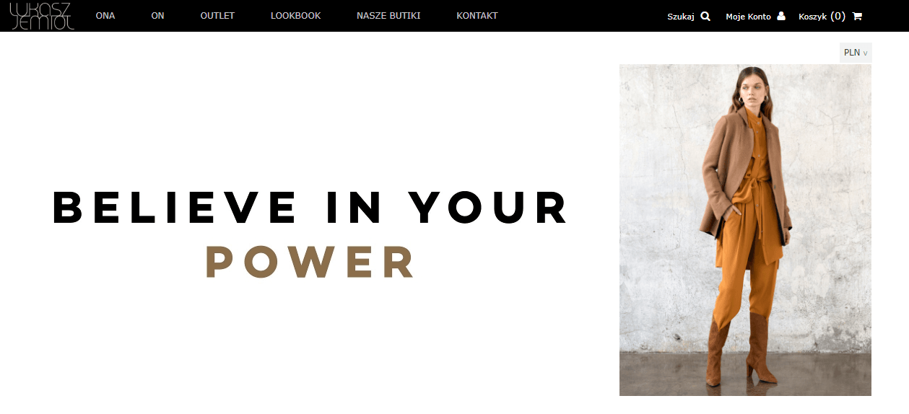Go to the OUTLET section
Viewport: 909px width, 414px height.
tap(217, 16)
